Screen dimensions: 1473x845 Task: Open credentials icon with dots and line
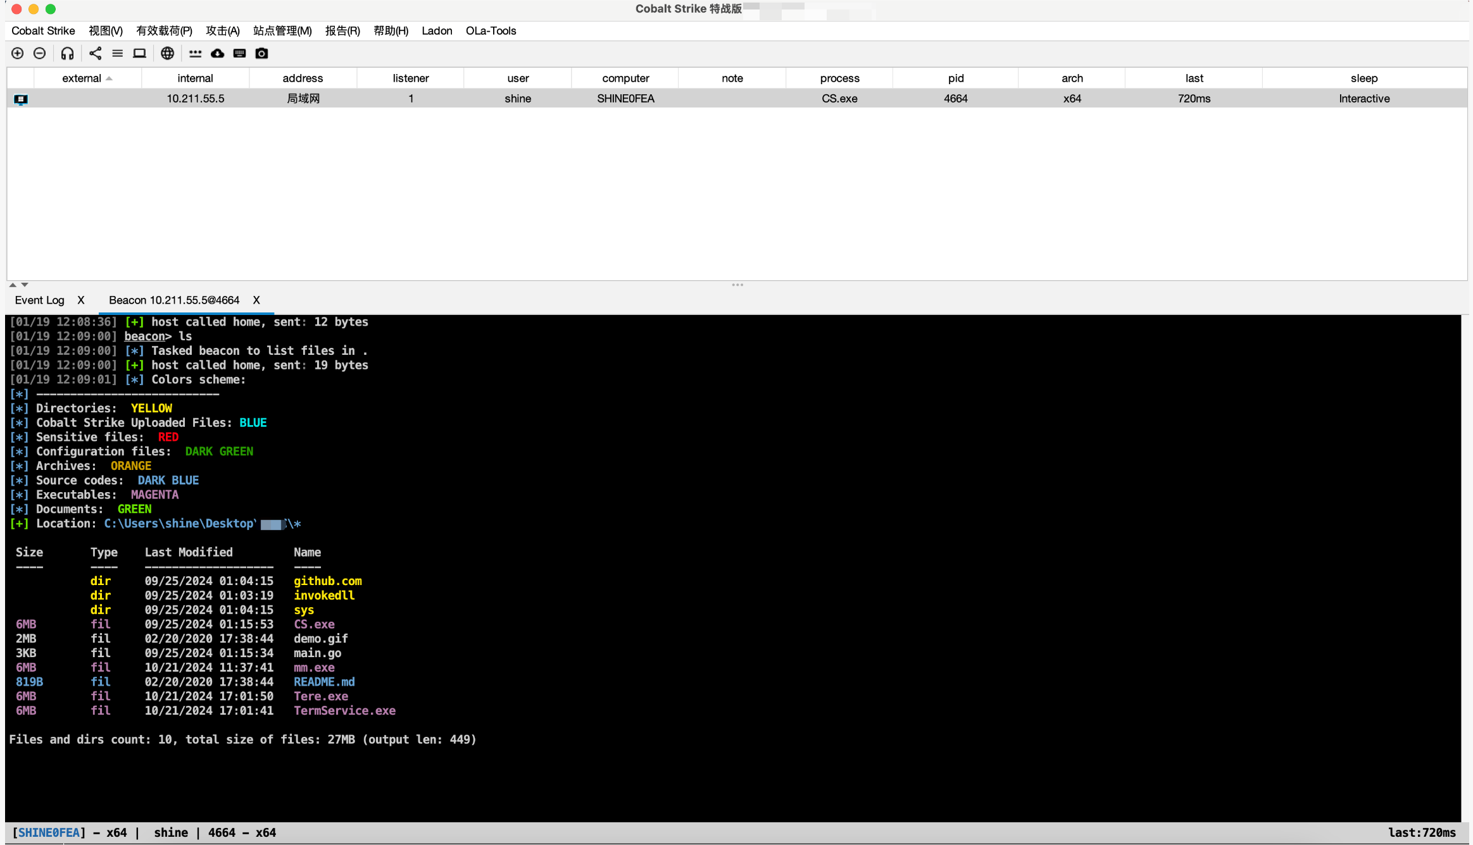196,54
